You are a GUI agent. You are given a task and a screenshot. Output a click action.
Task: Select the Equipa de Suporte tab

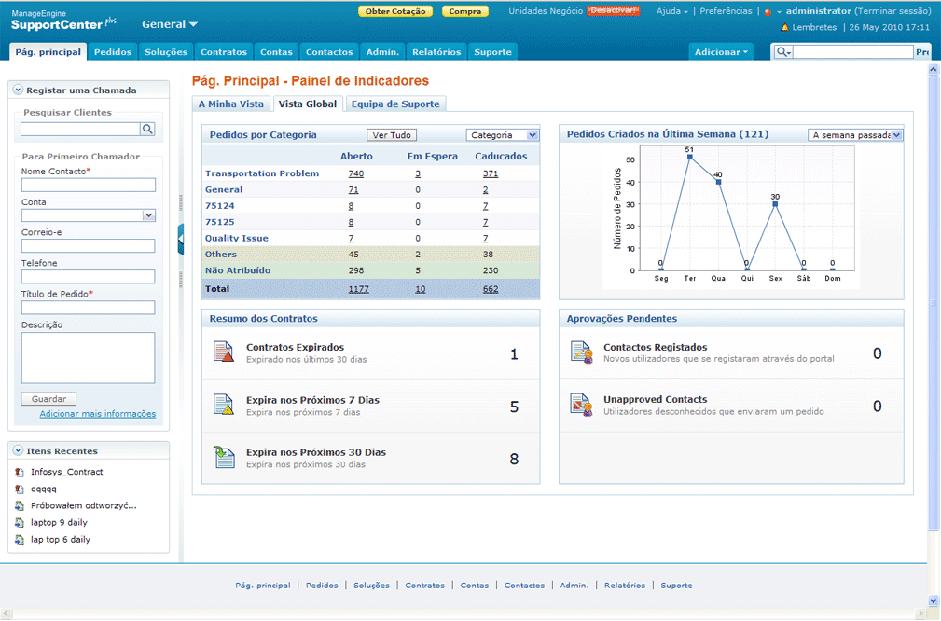pos(395,103)
